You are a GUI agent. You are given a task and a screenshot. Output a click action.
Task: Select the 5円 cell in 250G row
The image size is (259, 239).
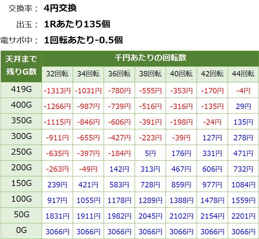pyautogui.click(x=150, y=154)
